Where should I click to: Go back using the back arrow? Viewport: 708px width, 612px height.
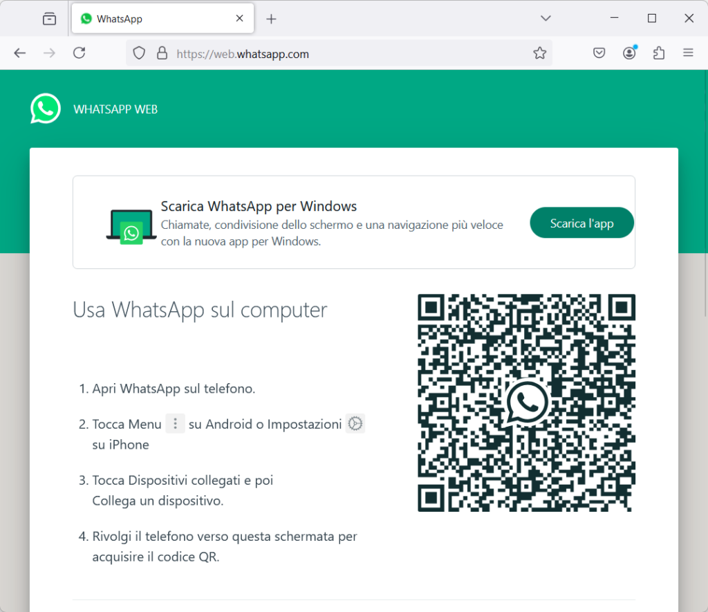point(20,53)
